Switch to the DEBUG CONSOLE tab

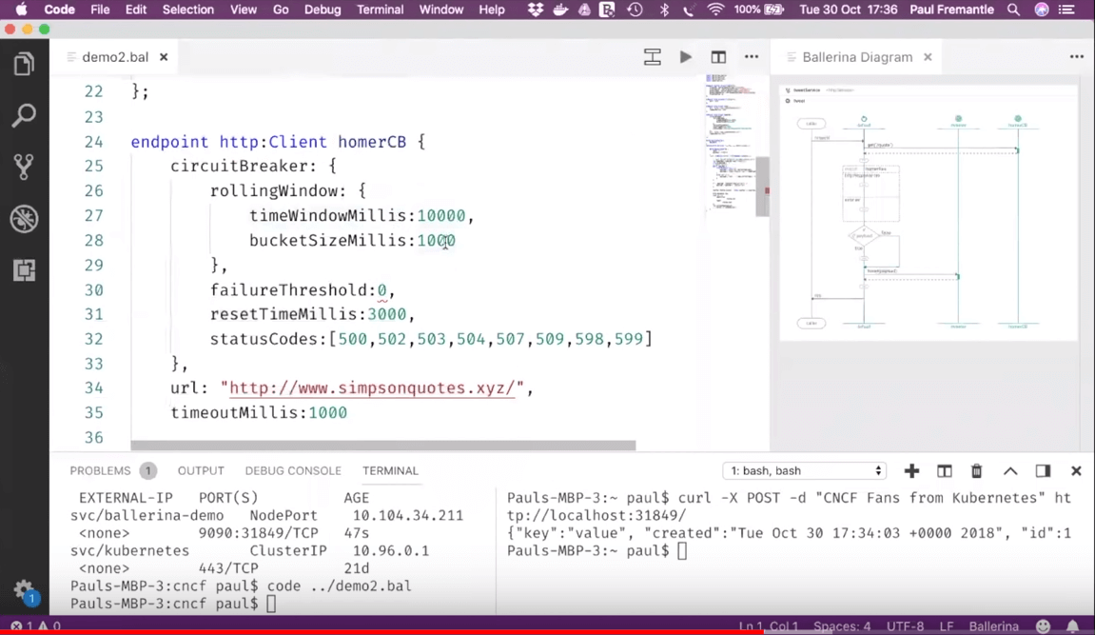[x=293, y=471]
